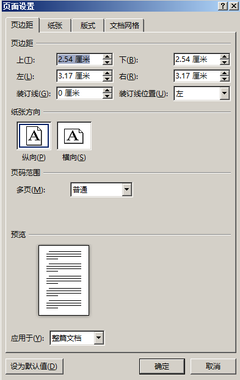240x380 pixels.
Task: Click the help question mark button
Action: click(x=223, y=6)
